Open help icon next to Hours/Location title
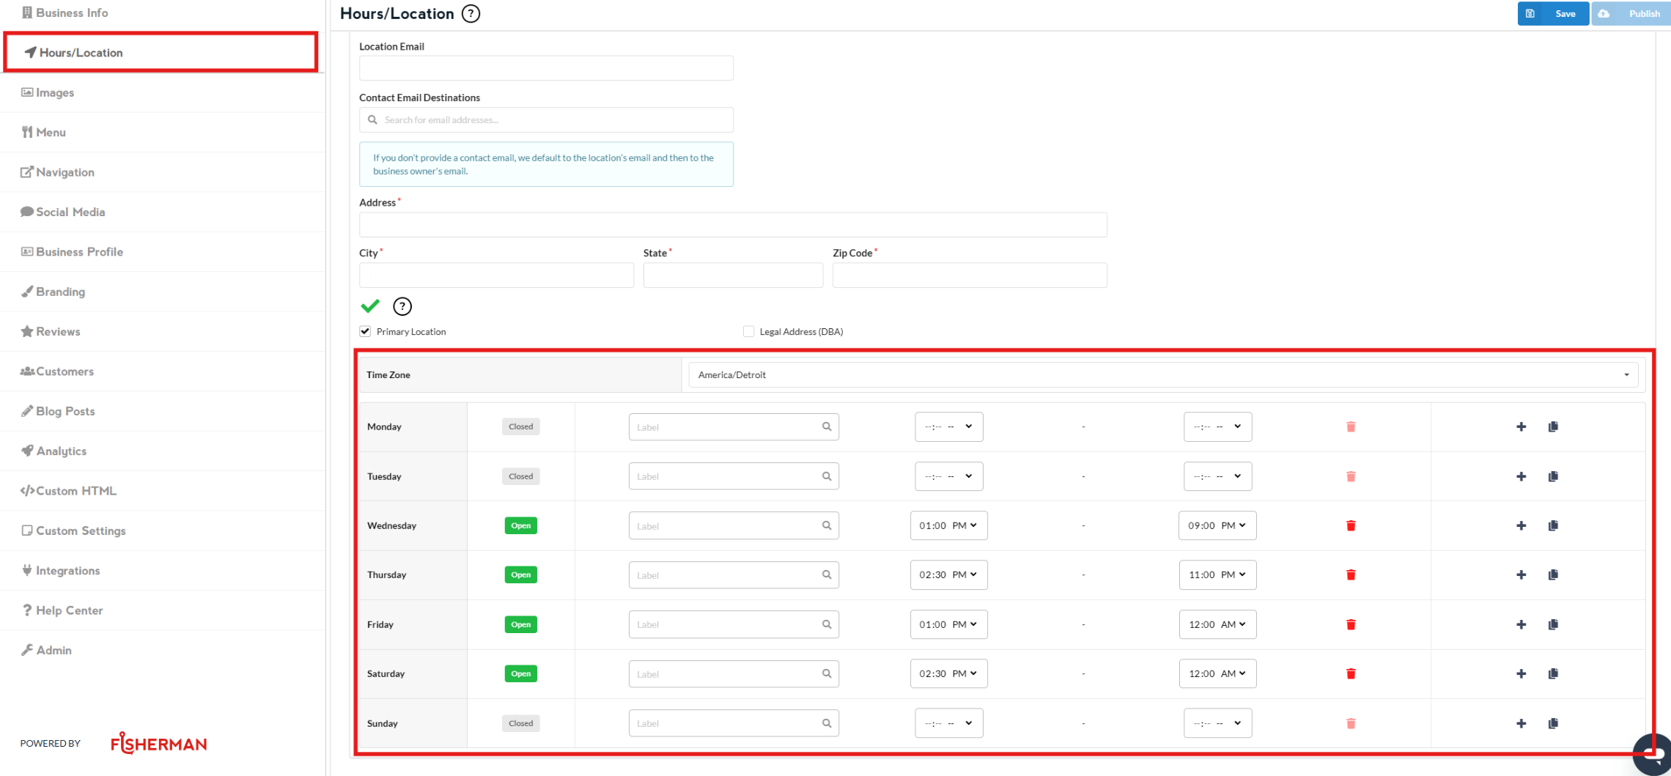This screenshot has height=776, width=1671. pyautogui.click(x=471, y=14)
